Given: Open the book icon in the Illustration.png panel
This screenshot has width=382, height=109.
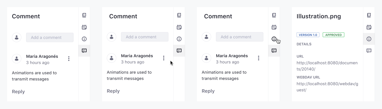Looking at the screenshot, I should (x=369, y=15).
